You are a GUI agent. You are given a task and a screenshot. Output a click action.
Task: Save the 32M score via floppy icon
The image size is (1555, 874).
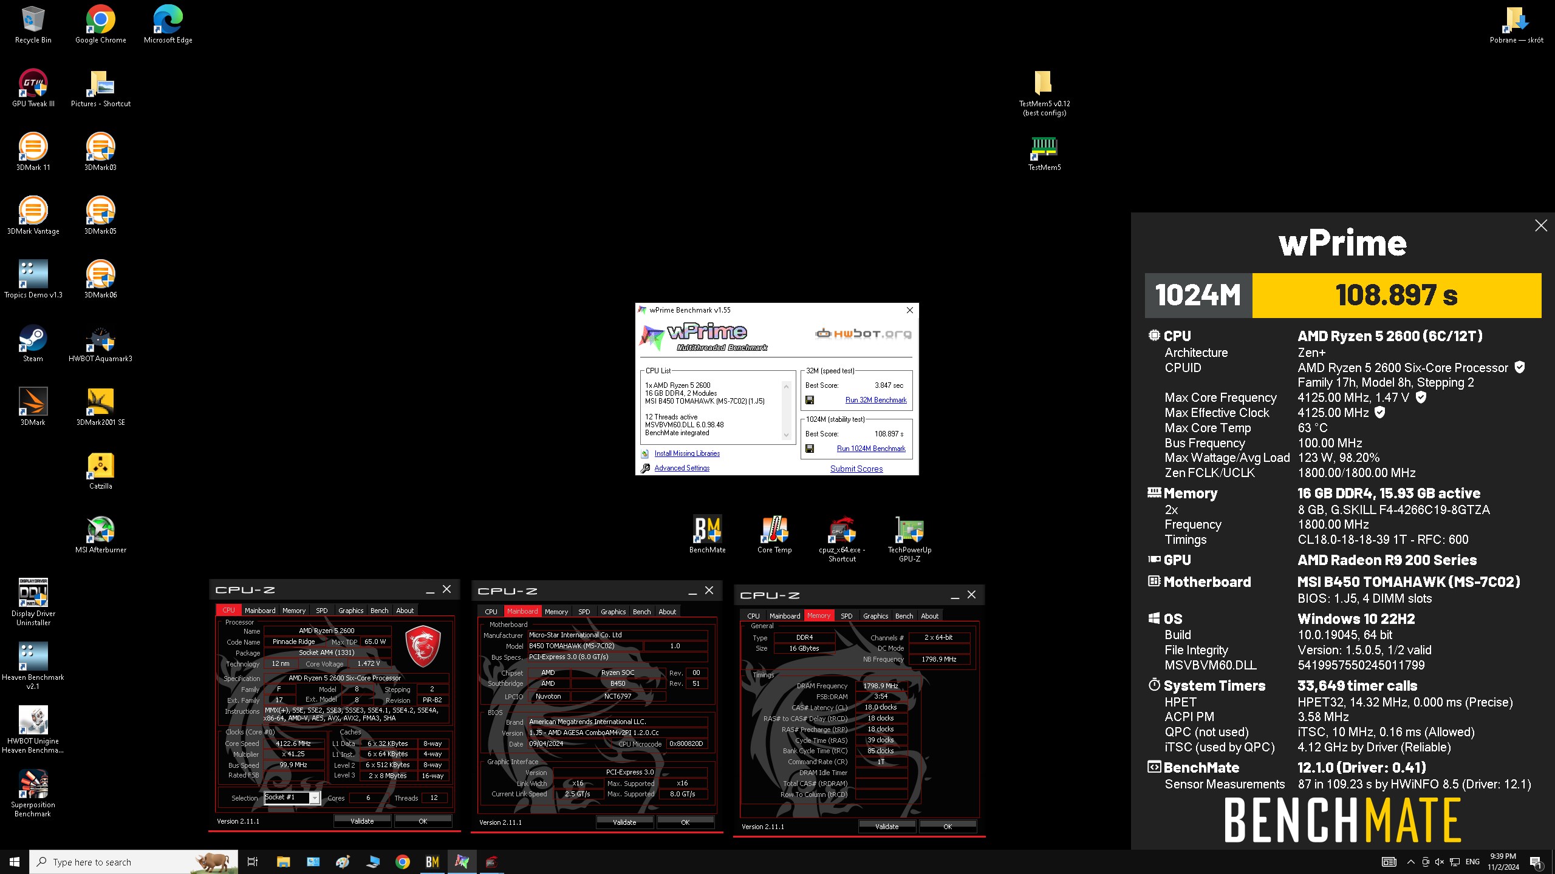[809, 400]
